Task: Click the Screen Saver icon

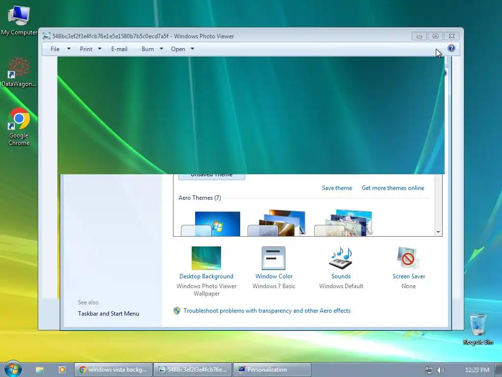Action: click(408, 258)
